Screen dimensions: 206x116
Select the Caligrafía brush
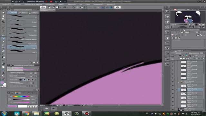22,34
